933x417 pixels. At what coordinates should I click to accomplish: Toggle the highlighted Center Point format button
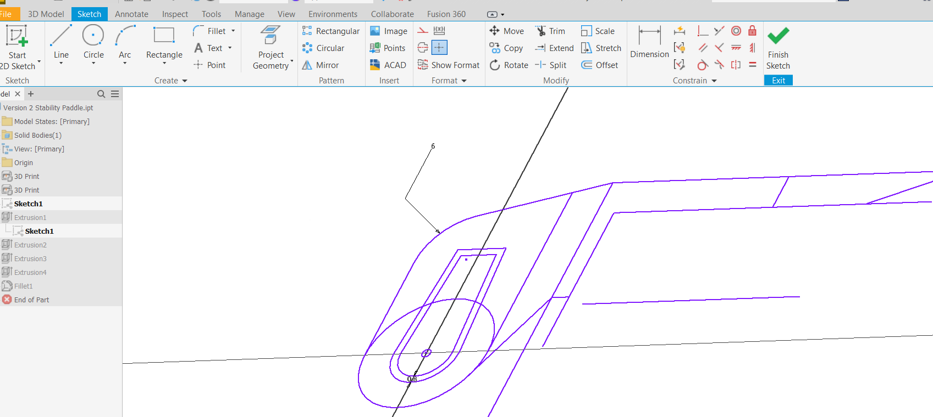[439, 48]
